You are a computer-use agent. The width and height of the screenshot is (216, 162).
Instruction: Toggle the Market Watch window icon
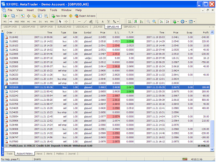pyautogui.click(x=22, y=16)
